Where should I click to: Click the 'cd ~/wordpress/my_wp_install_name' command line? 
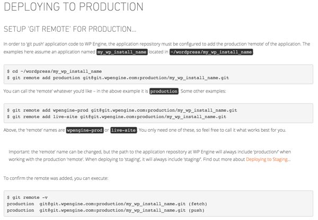pyautogui.click(x=55, y=71)
